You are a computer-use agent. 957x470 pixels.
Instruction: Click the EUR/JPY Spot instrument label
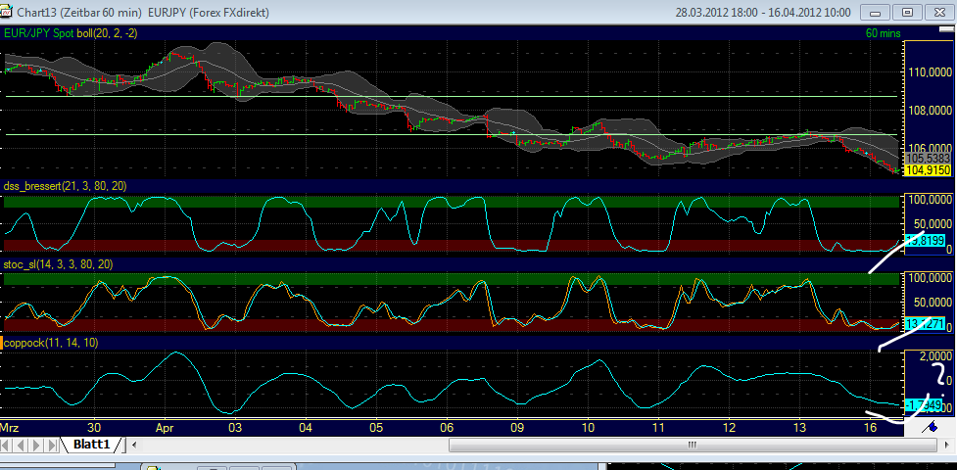pos(39,32)
